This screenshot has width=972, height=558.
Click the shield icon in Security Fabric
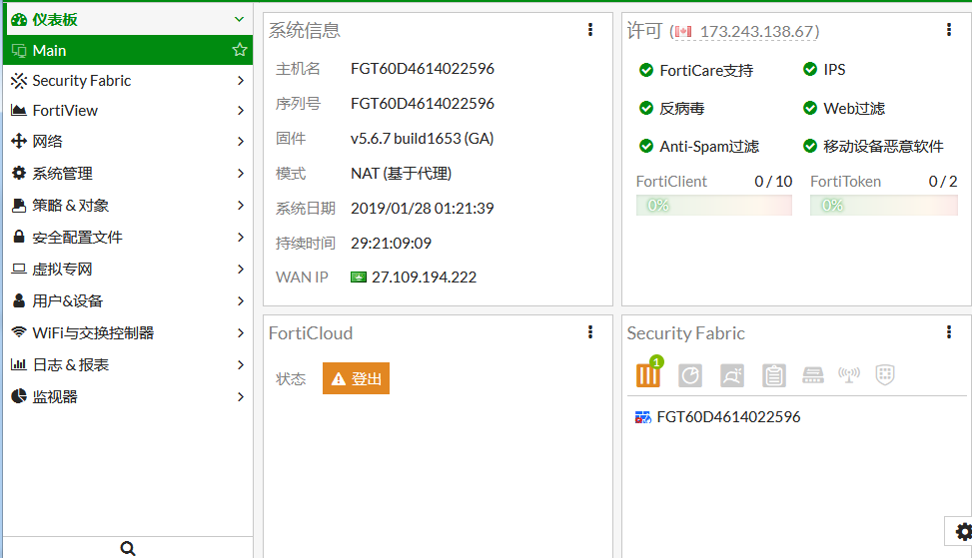coord(884,375)
